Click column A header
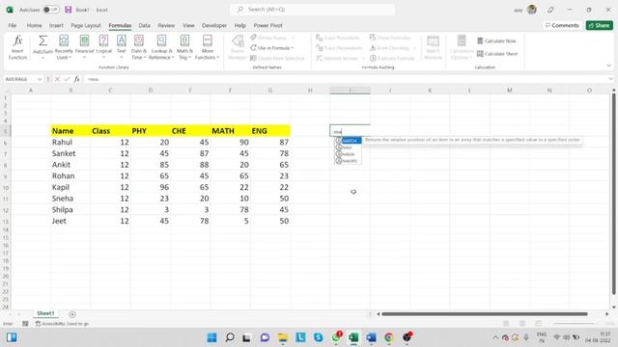 tap(31, 91)
